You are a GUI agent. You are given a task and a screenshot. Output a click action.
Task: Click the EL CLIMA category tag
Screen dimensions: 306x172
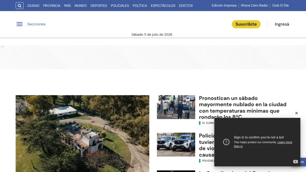pos(208,123)
